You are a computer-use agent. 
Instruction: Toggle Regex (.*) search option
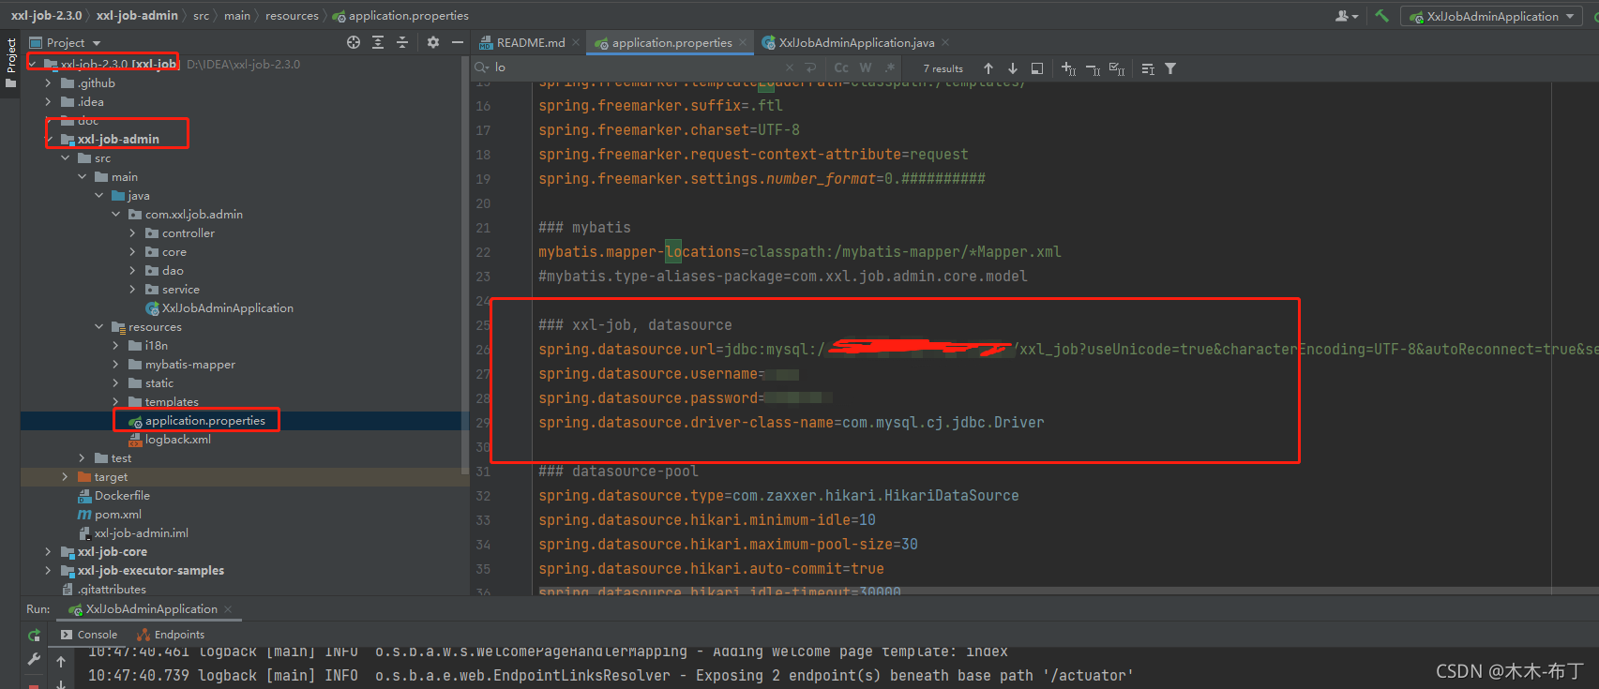point(889,67)
